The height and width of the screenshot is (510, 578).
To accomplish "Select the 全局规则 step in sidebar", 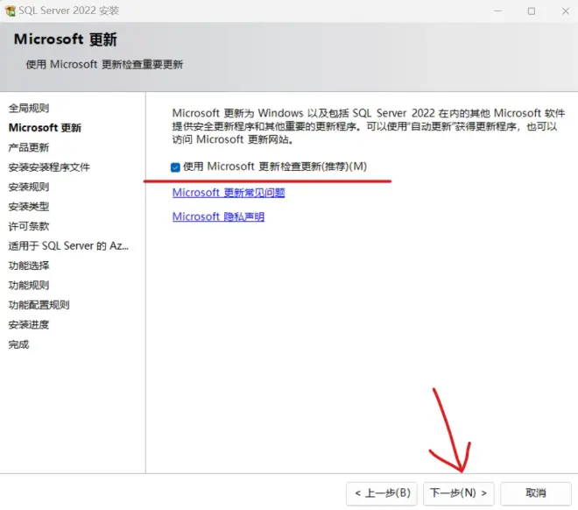I will click(x=29, y=108).
